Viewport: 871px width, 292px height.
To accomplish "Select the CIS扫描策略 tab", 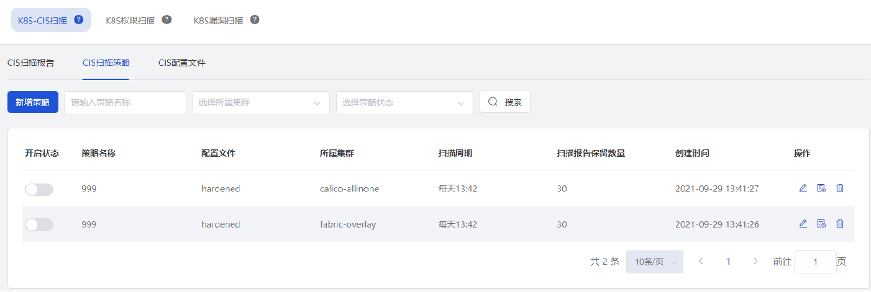I will point(106,63).
